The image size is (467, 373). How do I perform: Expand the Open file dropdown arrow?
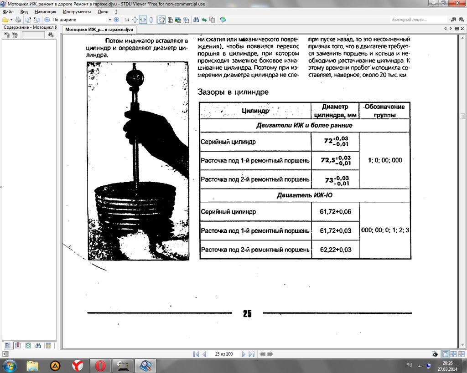(11, 20)
